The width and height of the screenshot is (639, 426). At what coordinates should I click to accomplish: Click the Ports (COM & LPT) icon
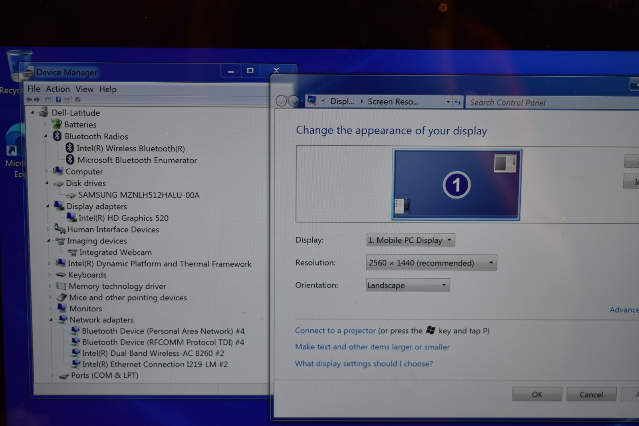(64, 376)
